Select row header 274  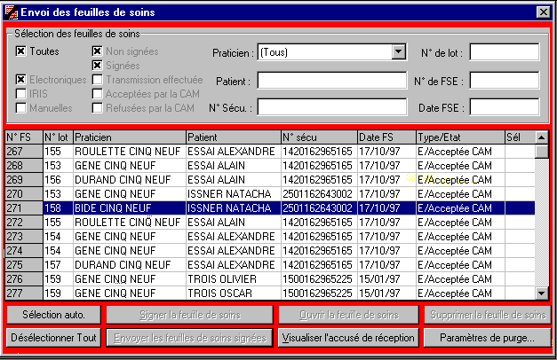[x=24, y=251]
